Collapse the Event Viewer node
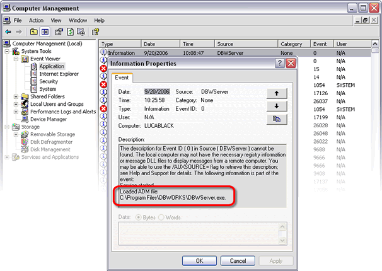 (16, 59)
